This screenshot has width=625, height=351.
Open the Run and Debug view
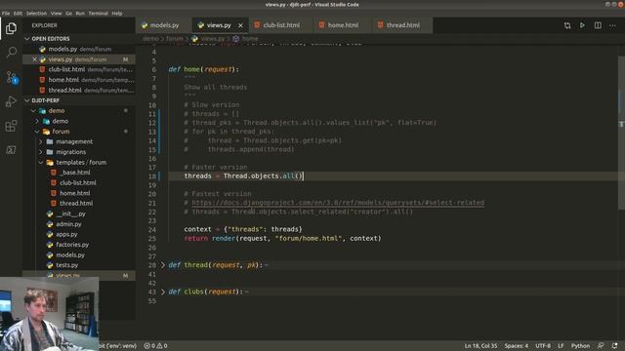pos(11,101)
